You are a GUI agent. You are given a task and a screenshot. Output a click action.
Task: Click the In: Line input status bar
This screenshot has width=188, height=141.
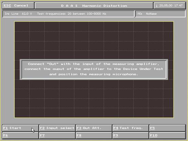click(x=69, y=14)
